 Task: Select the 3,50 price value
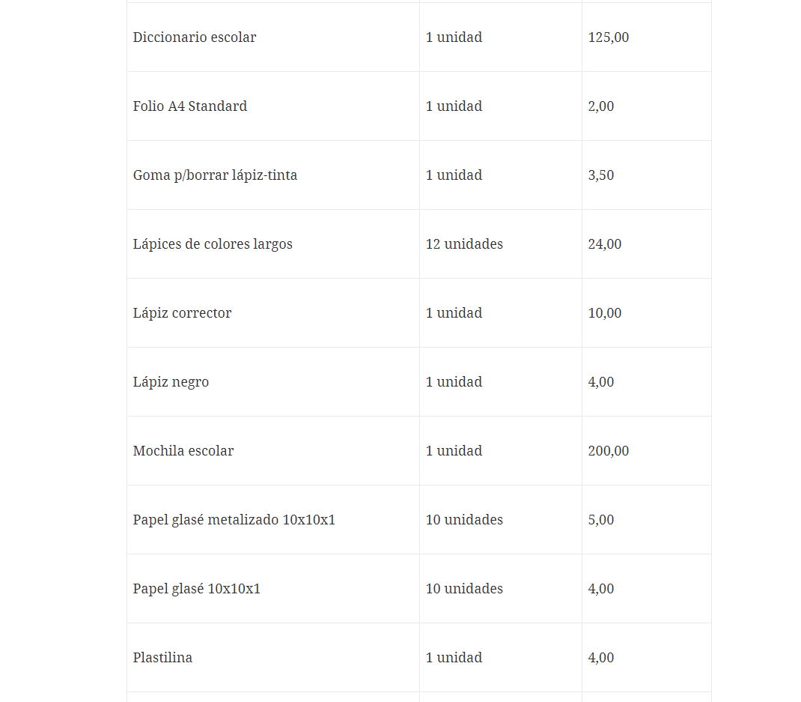pos(601,175)
